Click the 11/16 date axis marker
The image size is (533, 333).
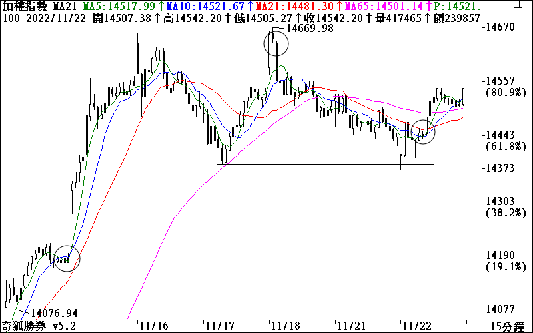[x=153, y=327]
